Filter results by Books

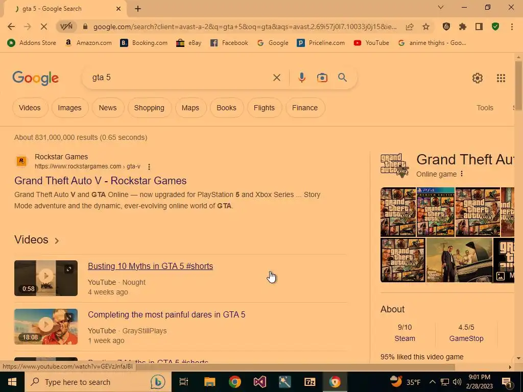226,108
